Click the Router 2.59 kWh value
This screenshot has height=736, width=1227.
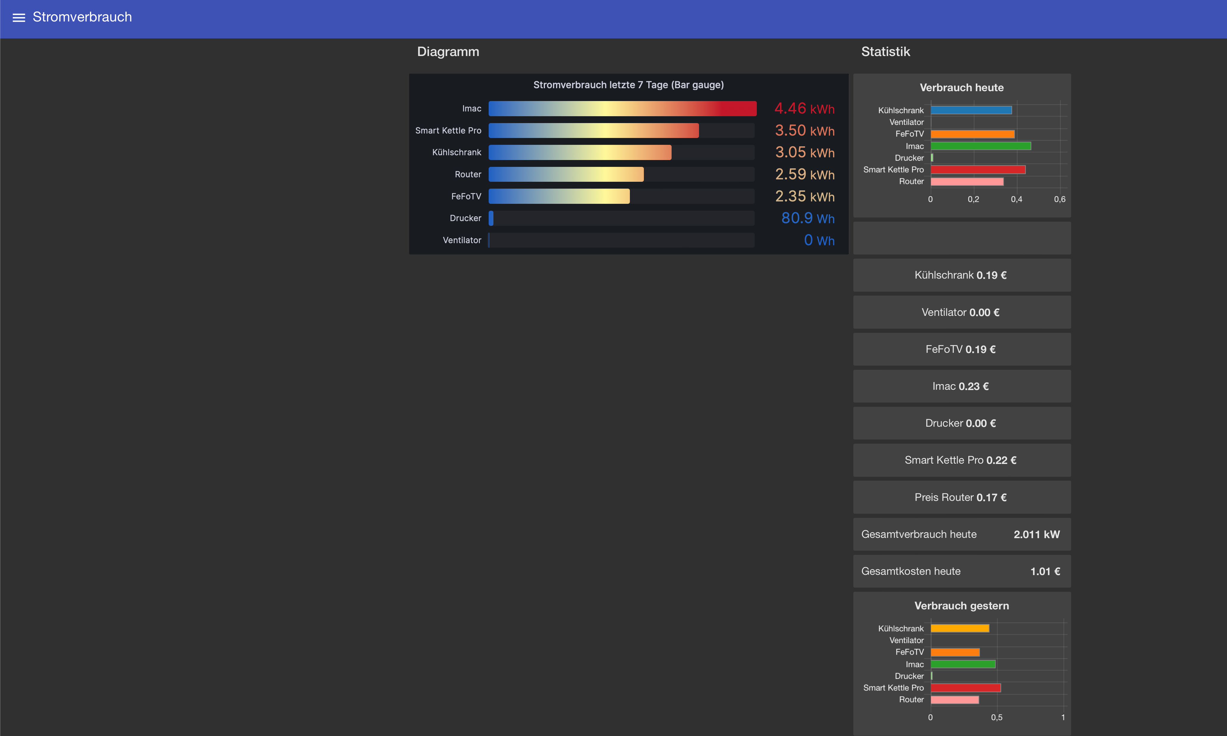(x=804, y=175)
